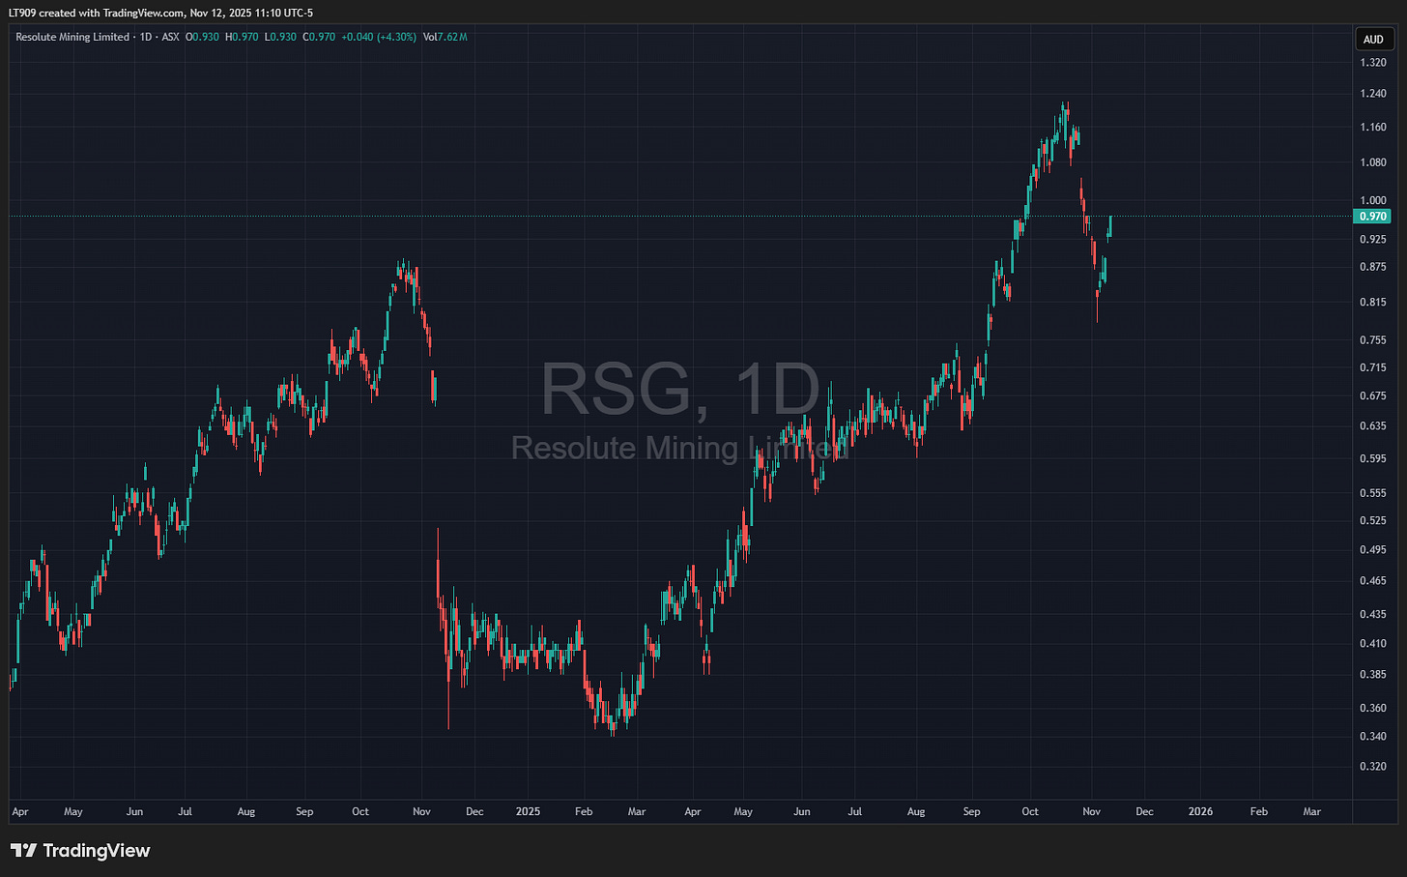Click the TradingView logo at the bottom
The height and width of the screenshot is (877, 1407).
(x=80, y=851)
